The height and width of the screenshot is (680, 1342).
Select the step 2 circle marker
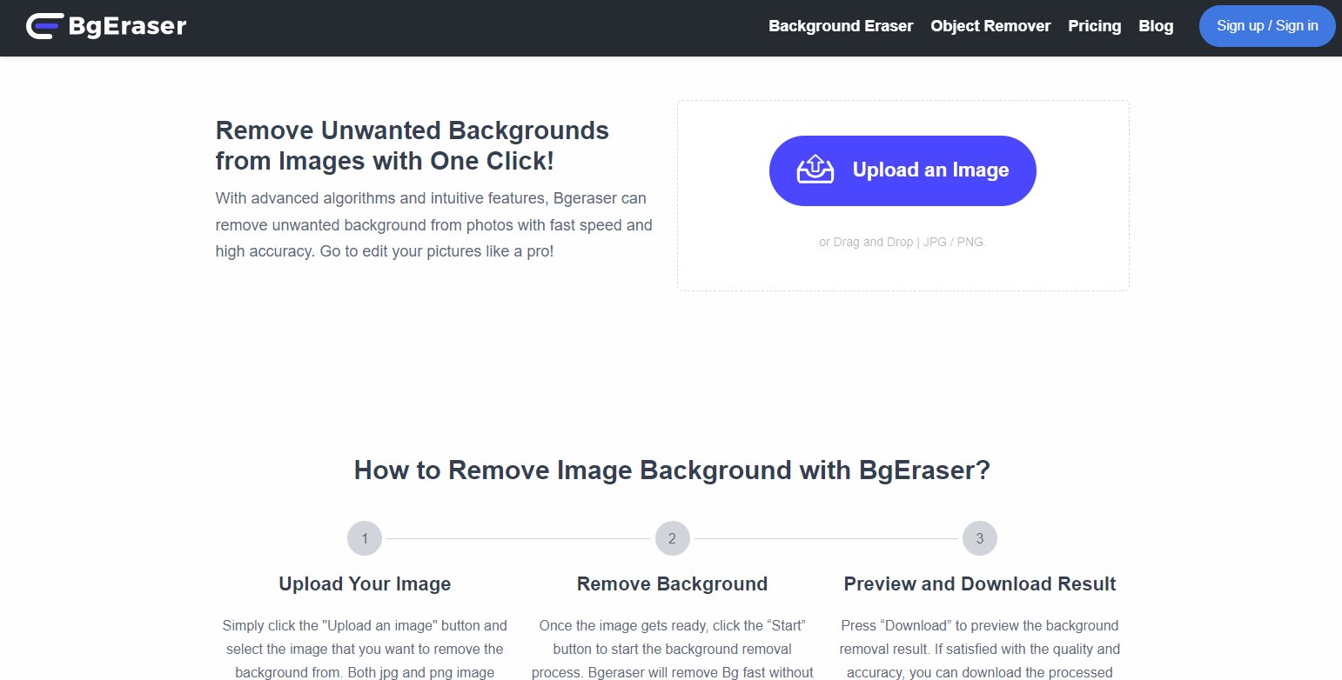click(672, 538)
